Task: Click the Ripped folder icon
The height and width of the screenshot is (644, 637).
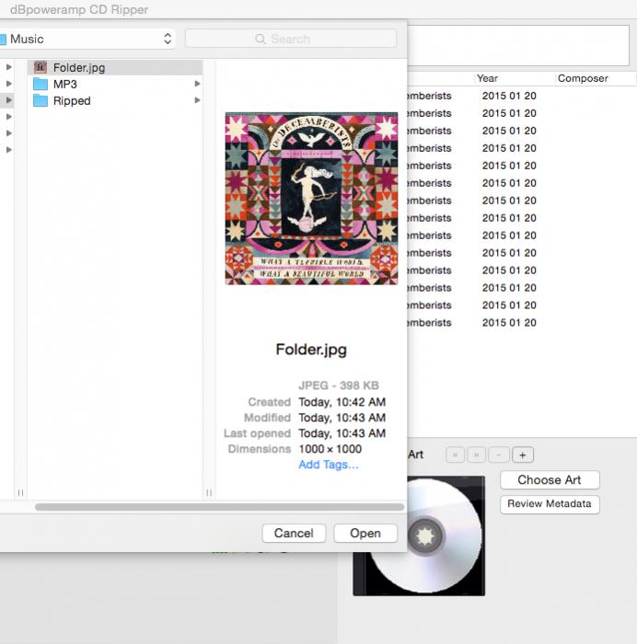Action: (x=40, y=100)
